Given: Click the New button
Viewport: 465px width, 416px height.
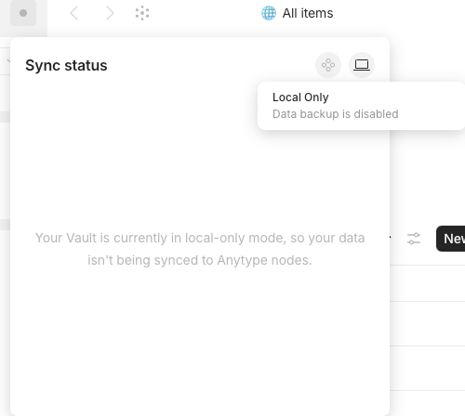Looking at the screenshot, I should click(x=451, y=239).
